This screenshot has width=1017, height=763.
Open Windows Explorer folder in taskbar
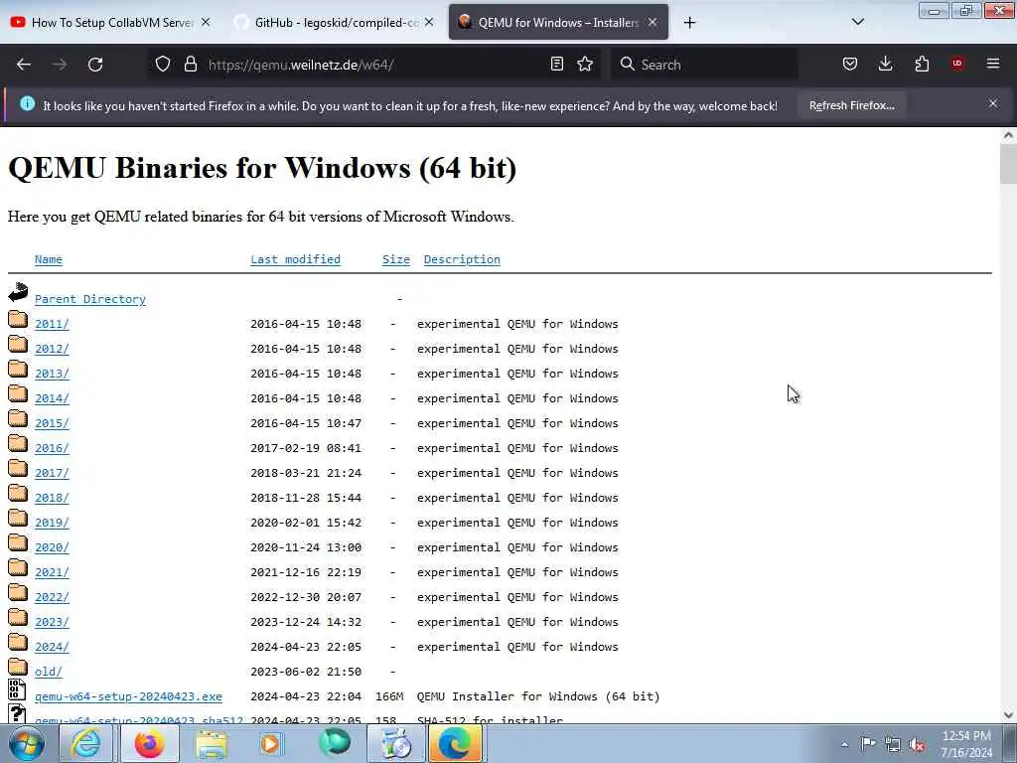pyautogui.click(x=212, y=743)
